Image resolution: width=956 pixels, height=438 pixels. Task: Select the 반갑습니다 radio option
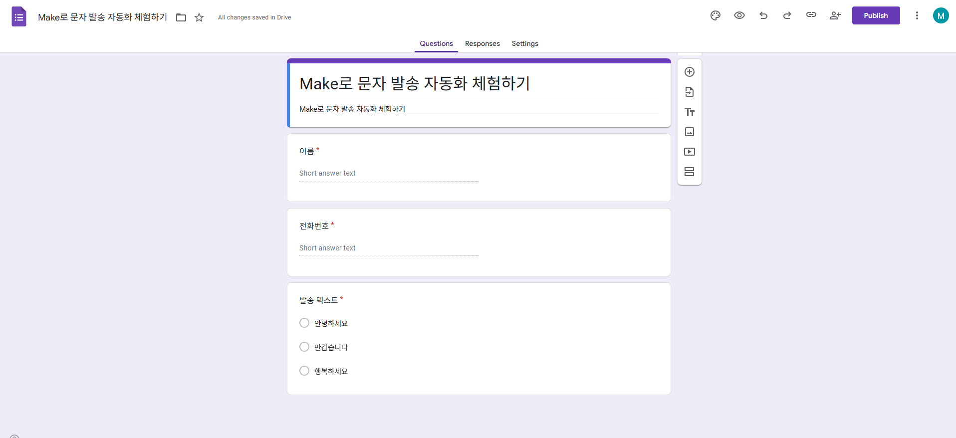[x=304, y=347]
